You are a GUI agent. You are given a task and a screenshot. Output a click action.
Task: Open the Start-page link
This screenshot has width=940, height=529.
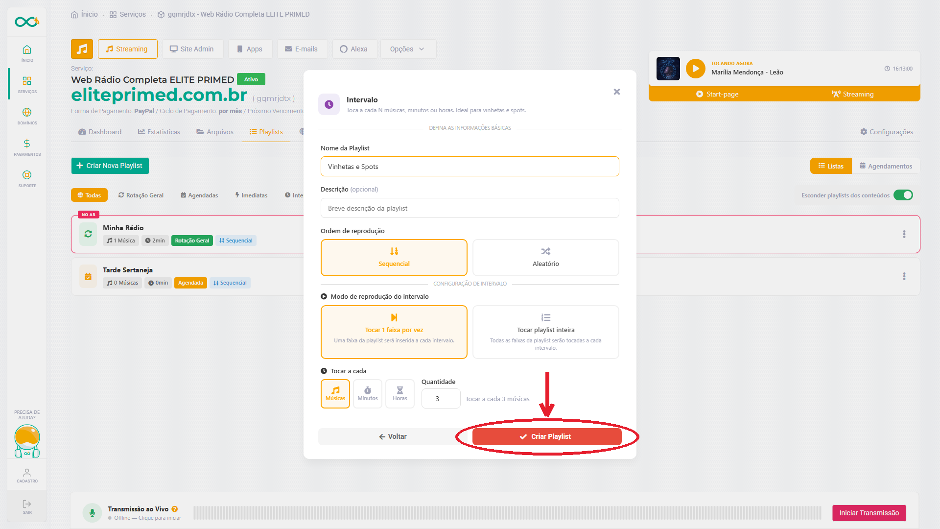[717, 94]
